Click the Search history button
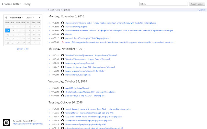The width and height of the screenshot is (207, 129). 197,4
